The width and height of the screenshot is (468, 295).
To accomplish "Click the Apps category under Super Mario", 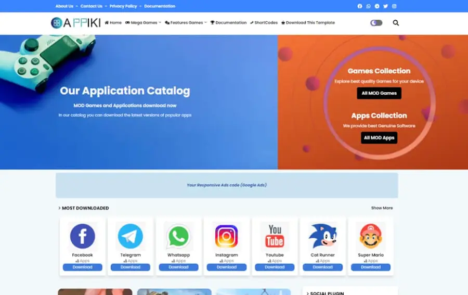I will point(371,261).
